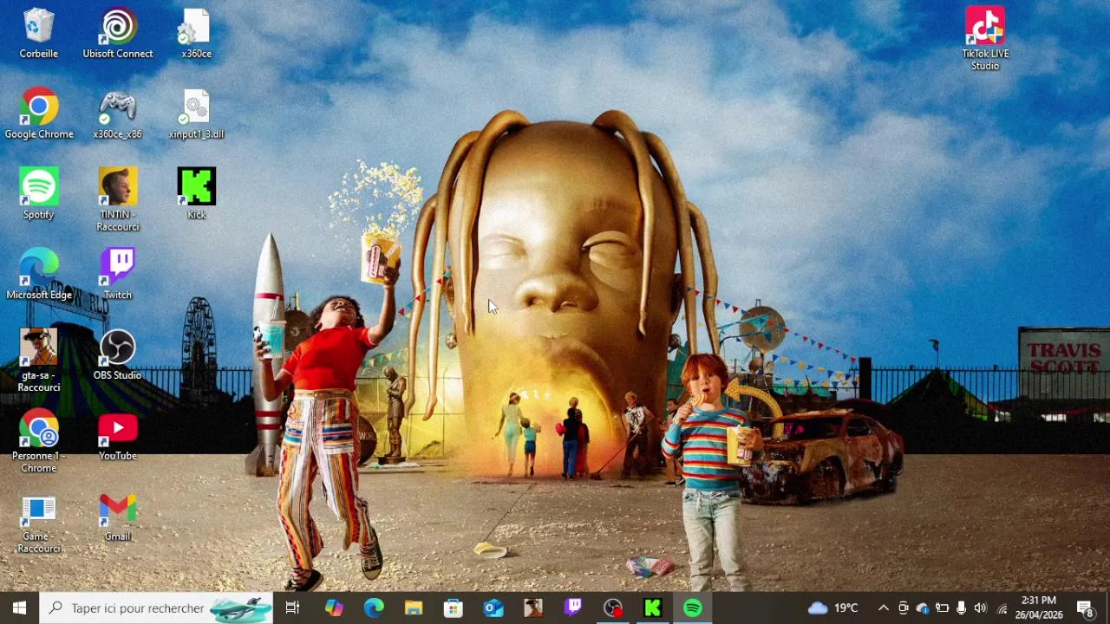This screenshot has height=624, width=1110.
Task: Switch to Spotify in the taskbar
Action: (x=693, y=608)
